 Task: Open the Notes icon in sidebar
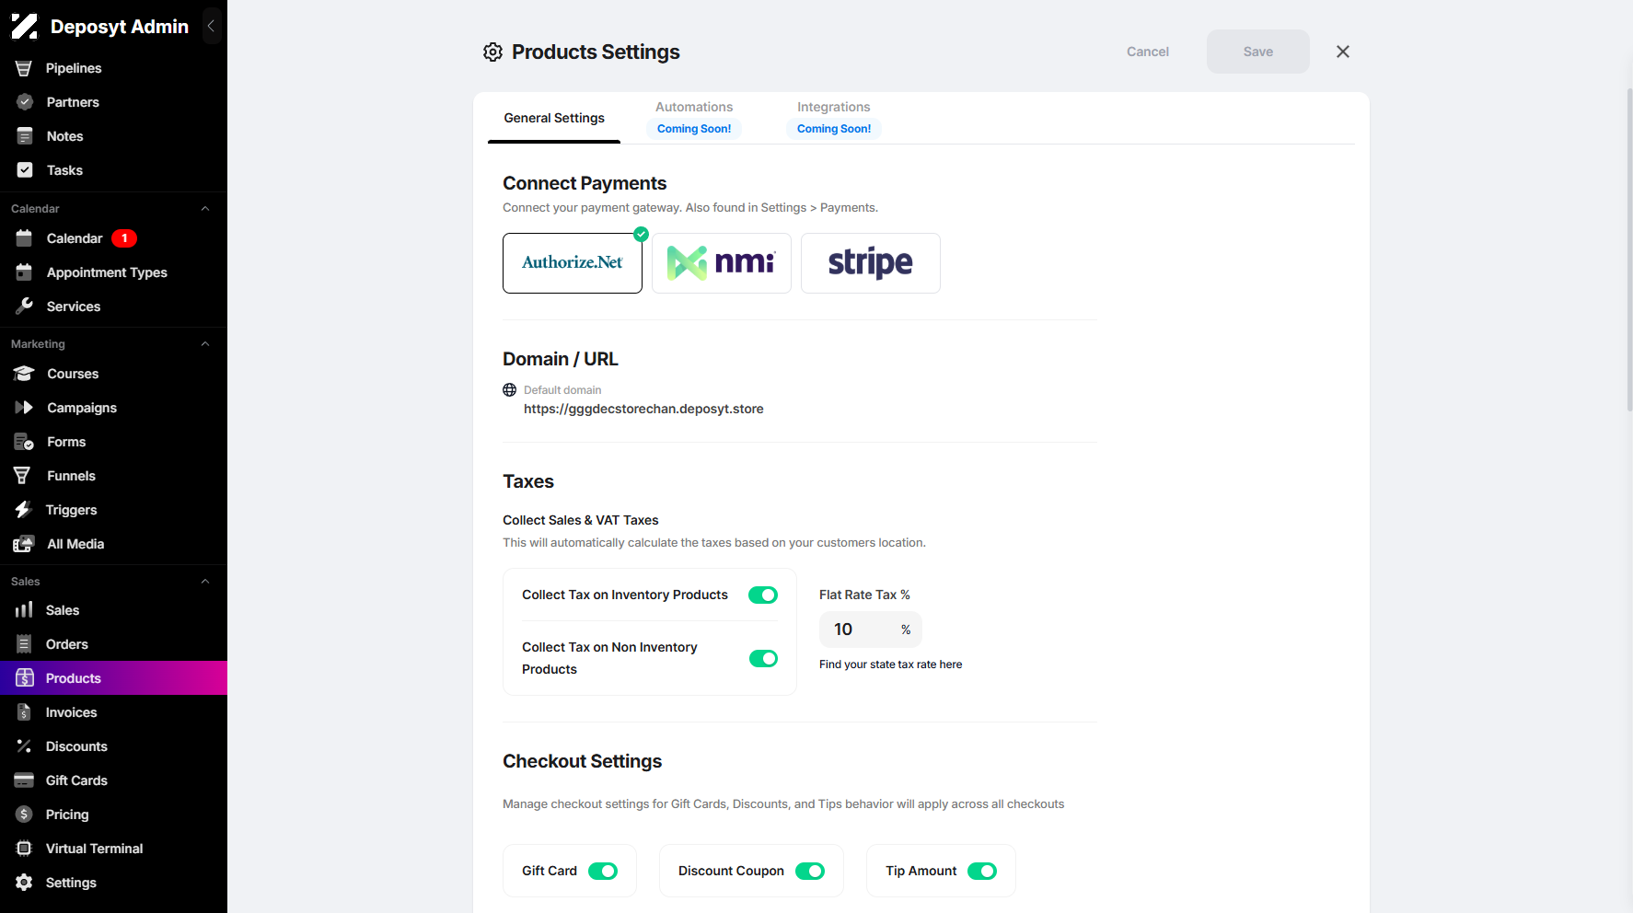point(25,136)
